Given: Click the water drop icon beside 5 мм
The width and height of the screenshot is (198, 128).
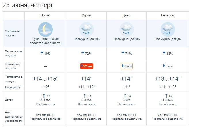Looking at the screenshot, I should [164, 66].
